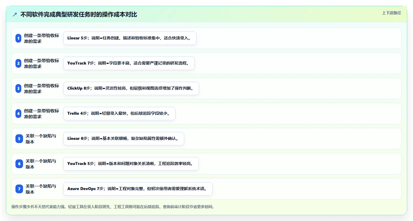Select step number badge 6

(19, 164)
